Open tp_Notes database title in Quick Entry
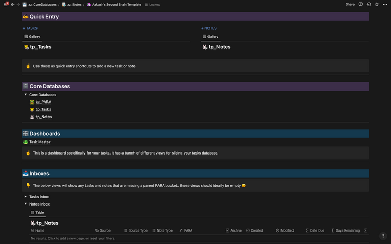 point(219,47)
